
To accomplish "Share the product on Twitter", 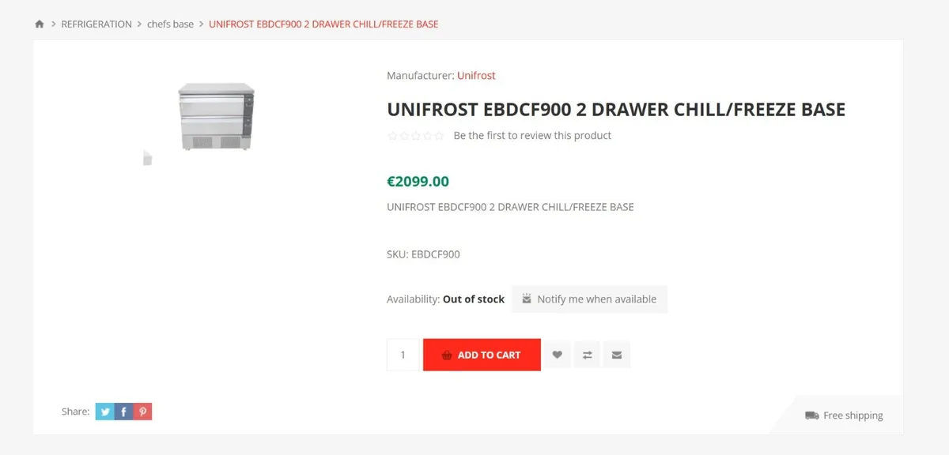I will 104,411.
